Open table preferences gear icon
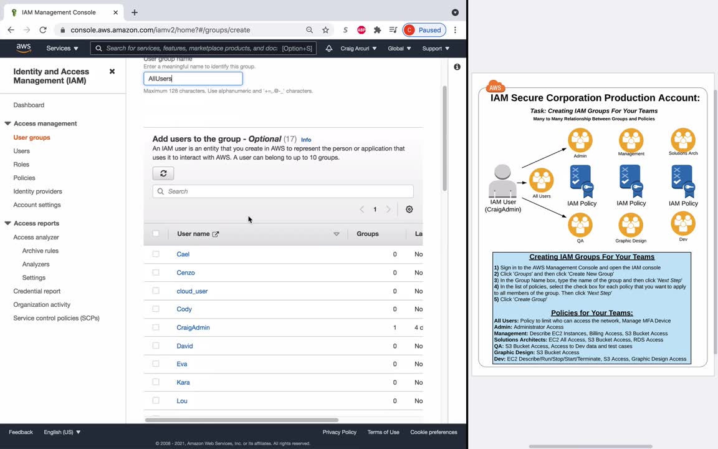Image resolution: width=718 pixels, height=449 pixels. pyautogui.click(x=409, y=210)
